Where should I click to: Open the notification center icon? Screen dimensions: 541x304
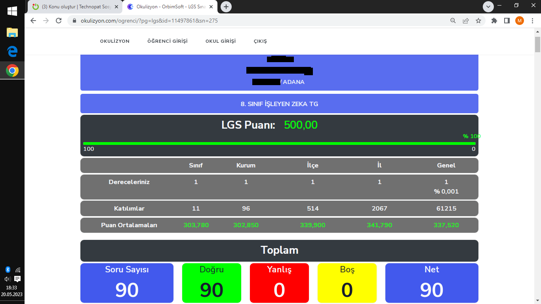(17, 279)
